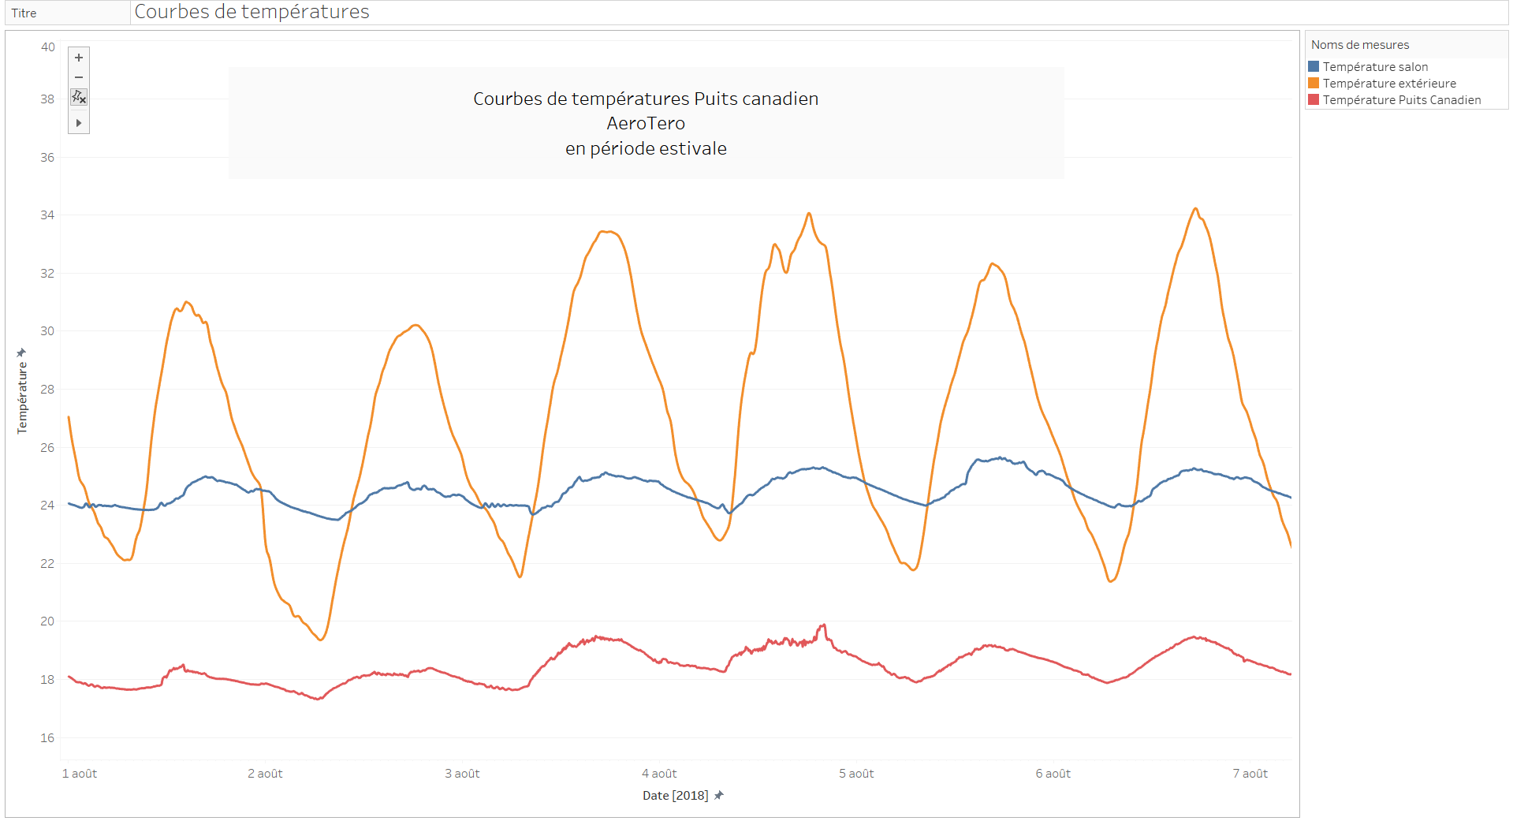
Task: Select the red Température Puits Canadien swatch
Action: pyautogui.click(x=1314, y=99)
